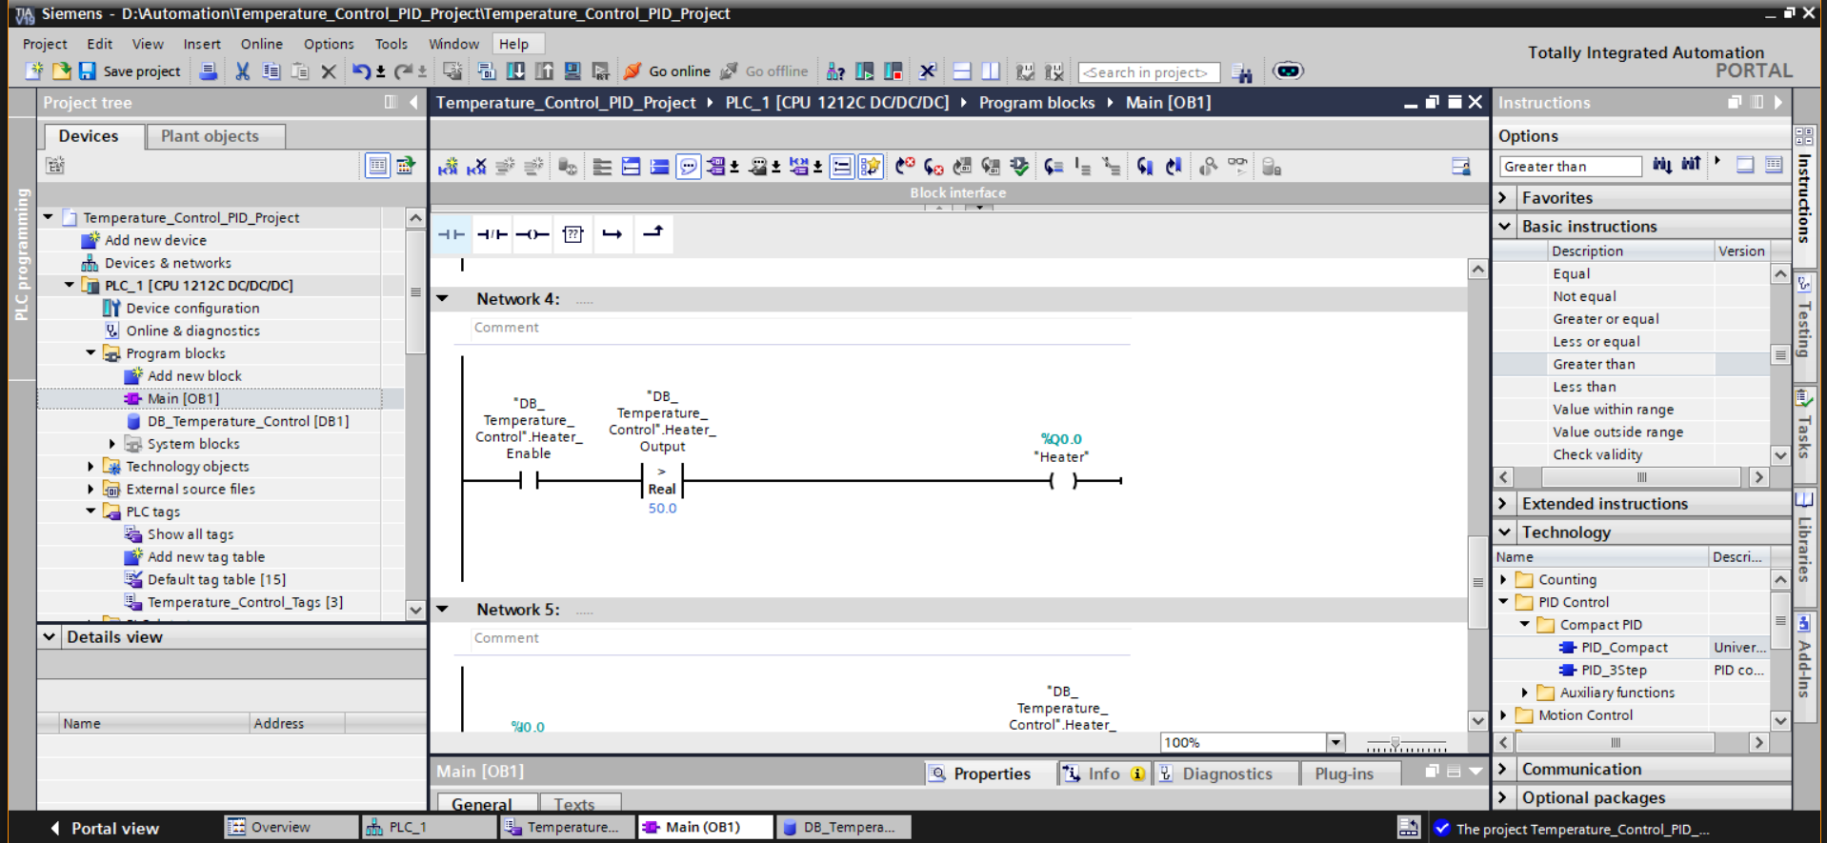Collapse the Basic instructions section
Screen dimensions: 1827x843
point(1504,227)
